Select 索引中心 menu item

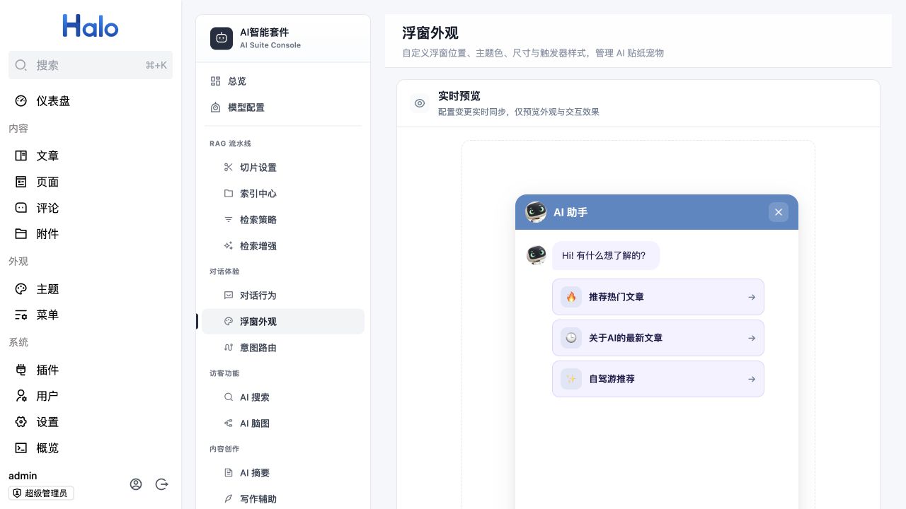click(283, 194)
